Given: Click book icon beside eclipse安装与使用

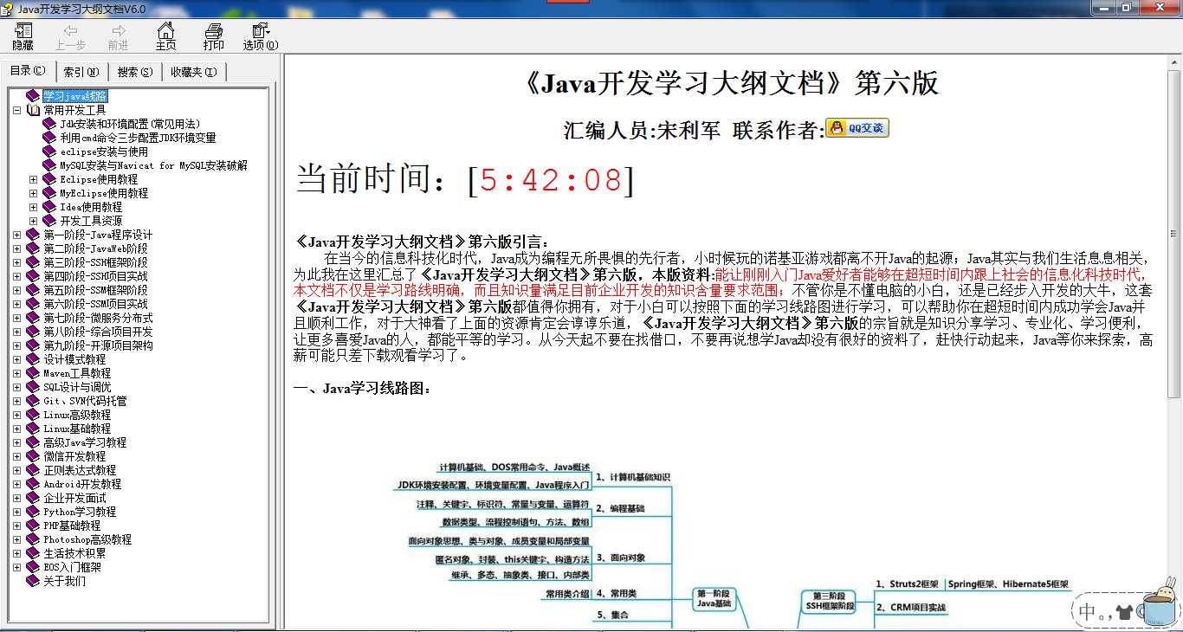Looking at the screenshot, I should coord(49,152).
